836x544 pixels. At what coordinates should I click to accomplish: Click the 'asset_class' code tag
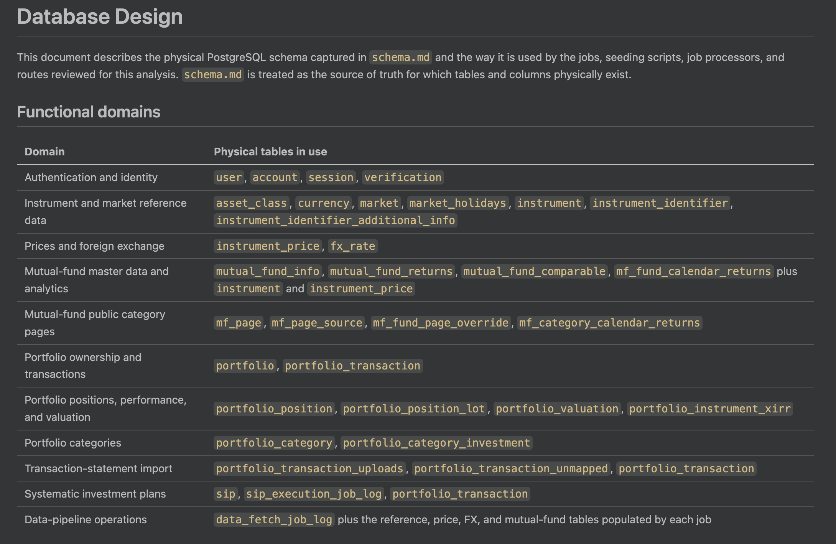point(252,203)
